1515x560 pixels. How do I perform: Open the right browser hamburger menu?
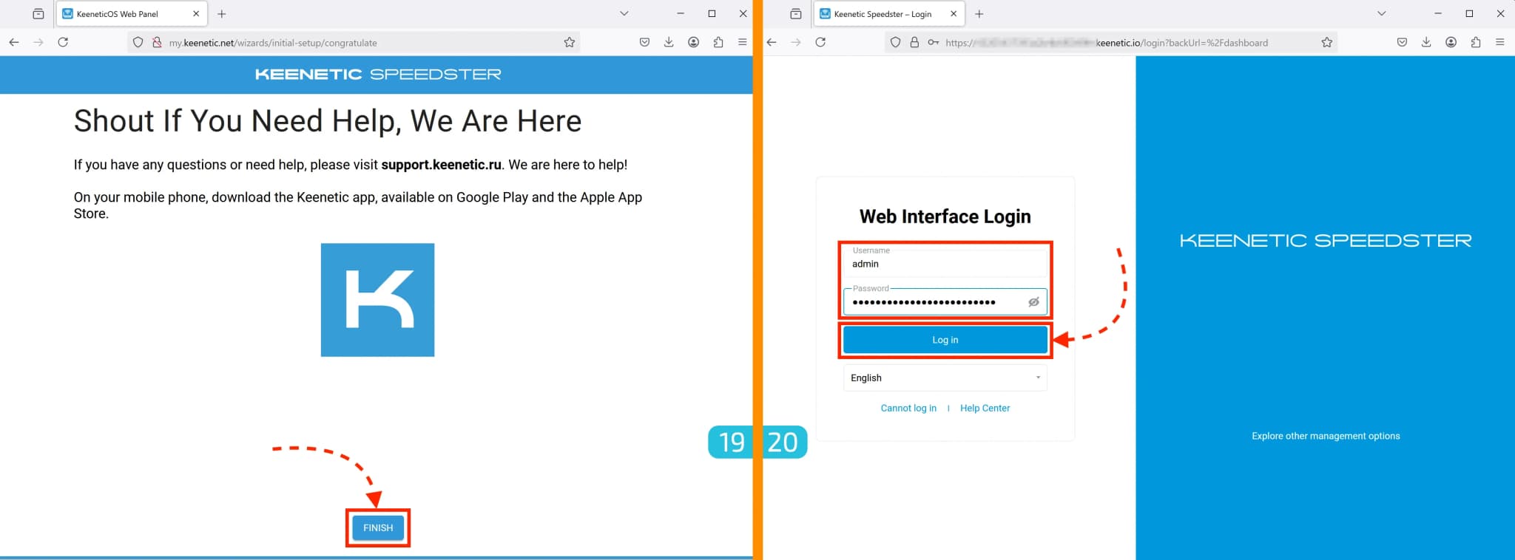pos(1499,42)
